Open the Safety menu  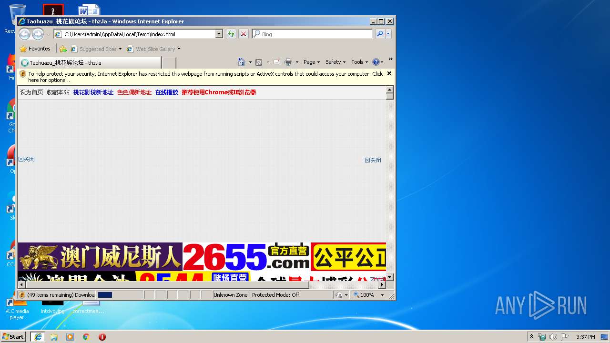pos(335,62)
